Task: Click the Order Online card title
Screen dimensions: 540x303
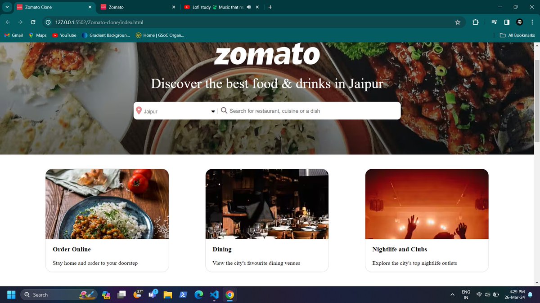Action: tap(72, 249)
